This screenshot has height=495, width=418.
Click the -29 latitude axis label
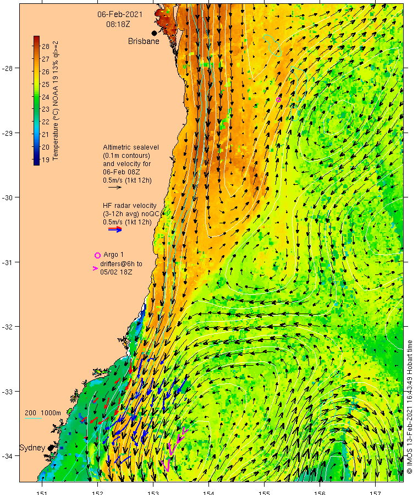(x=7, y=133)
